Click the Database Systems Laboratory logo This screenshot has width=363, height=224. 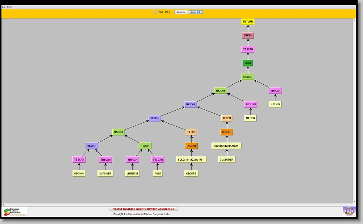(x=15, y=211)
